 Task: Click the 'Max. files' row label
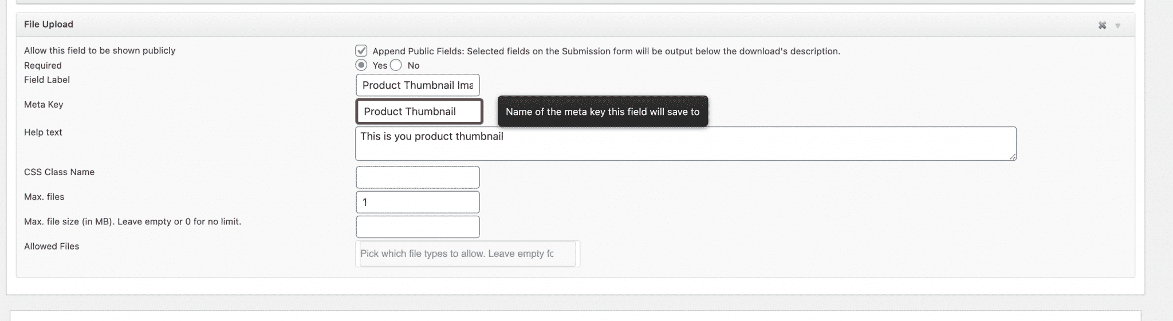click(x=44, y=196)
